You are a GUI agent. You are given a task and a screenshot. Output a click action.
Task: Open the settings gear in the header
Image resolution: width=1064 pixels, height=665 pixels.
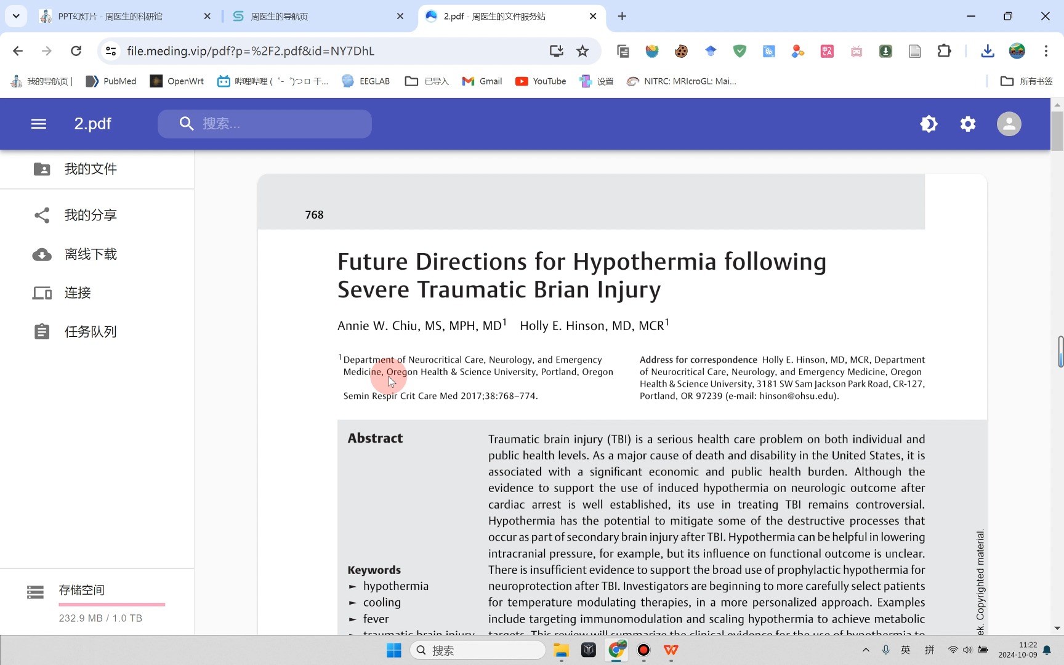968,124
